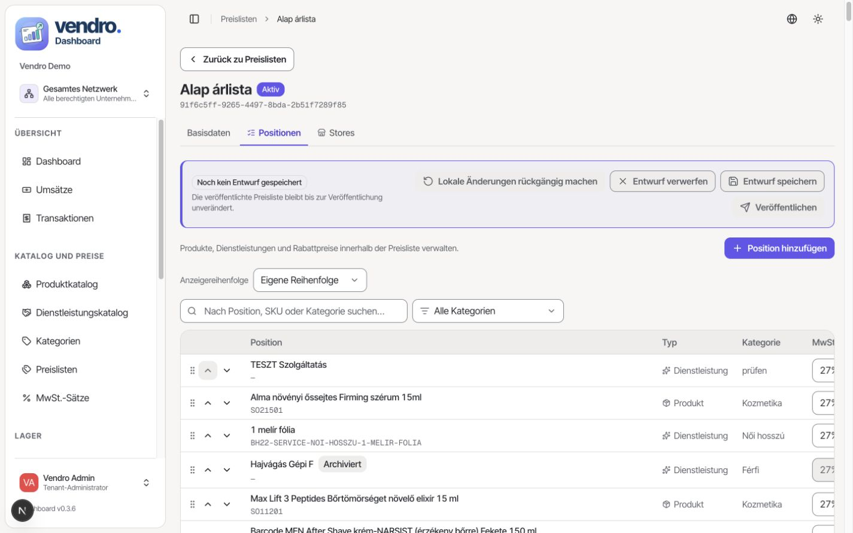Grab drag handle of TESZT Szolgáltatás row
The width and height of the screenshot is (853, 533).
(192, 371)
